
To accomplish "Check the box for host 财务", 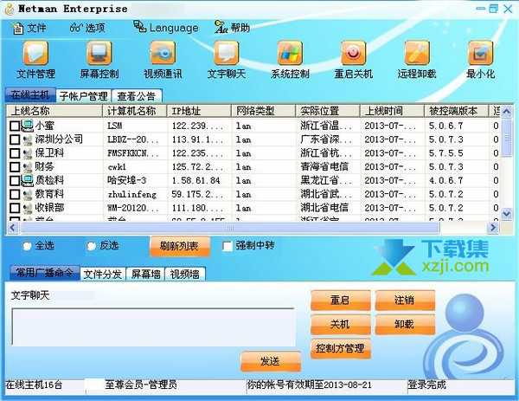I will [x=15, y=166].
